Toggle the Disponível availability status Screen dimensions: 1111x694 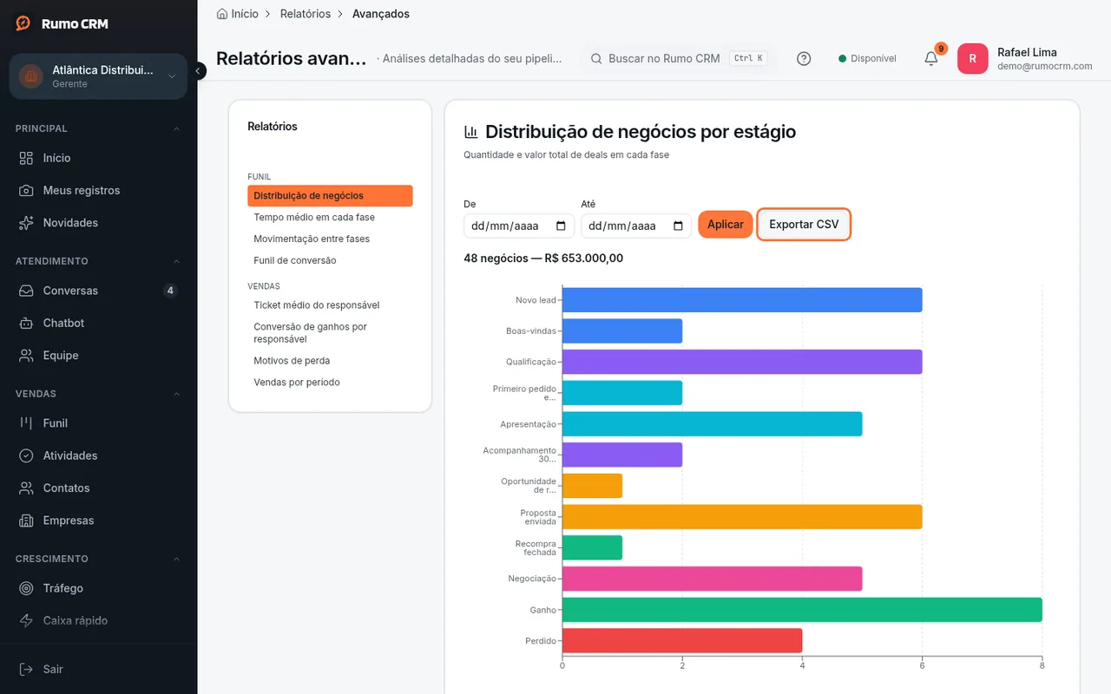pos(867,59)
